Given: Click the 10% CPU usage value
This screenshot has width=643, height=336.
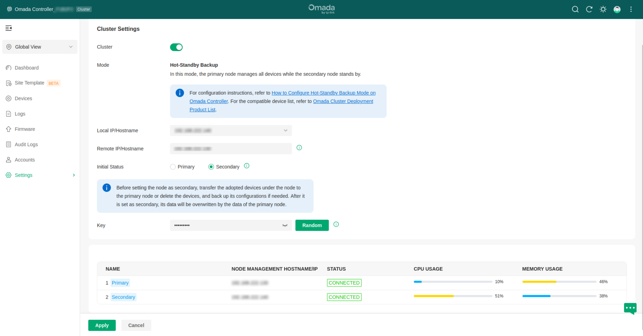Looking at the screenshot, I should [499, 282].
